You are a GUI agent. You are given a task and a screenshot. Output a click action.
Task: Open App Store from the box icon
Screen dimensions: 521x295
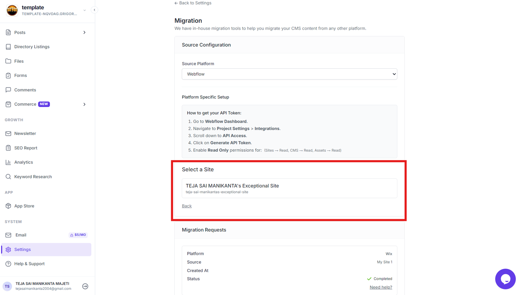[x=8, y=206]
